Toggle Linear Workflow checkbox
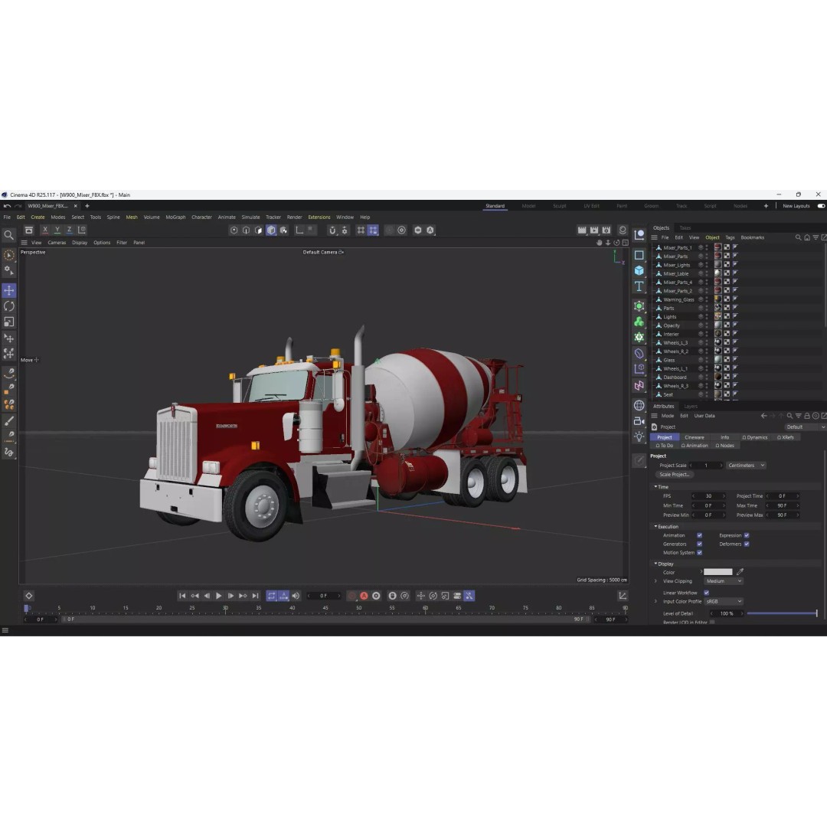The width and height of the screenshot is (827, 827). 706,592
